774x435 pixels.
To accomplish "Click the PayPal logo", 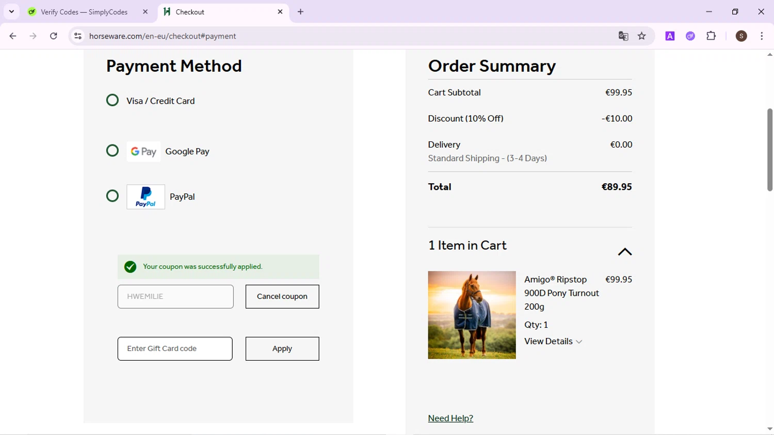I will (146, 197).
